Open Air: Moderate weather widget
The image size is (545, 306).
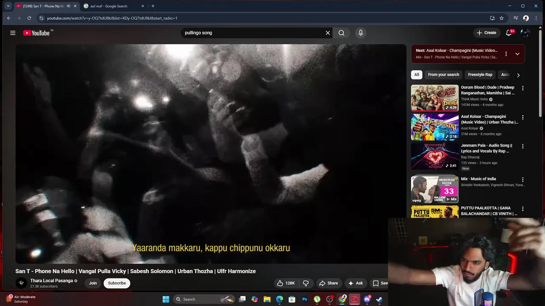point(20,299)
